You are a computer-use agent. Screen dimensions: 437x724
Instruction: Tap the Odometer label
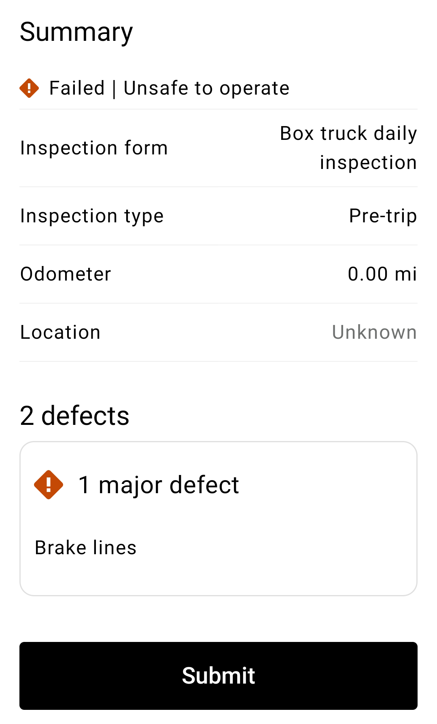point(66,274)
